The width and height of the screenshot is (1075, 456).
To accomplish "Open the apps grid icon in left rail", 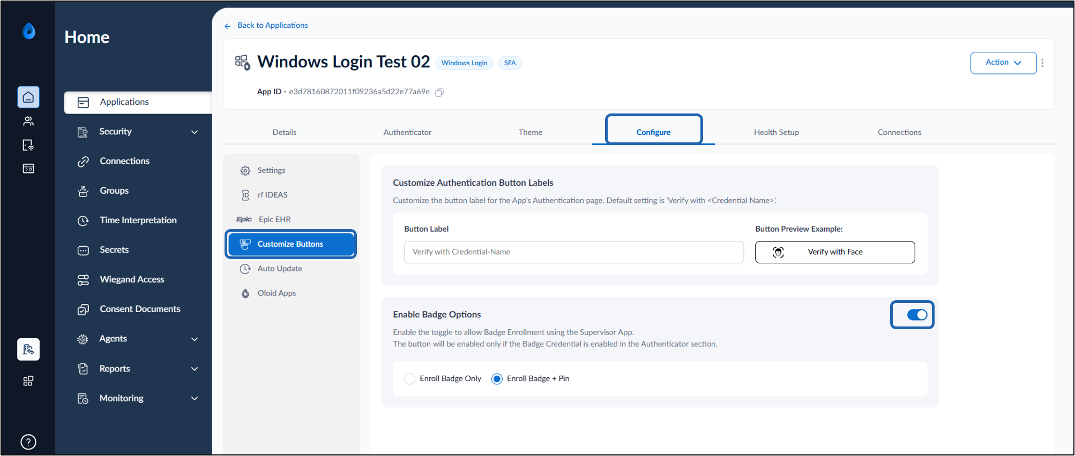I will tap(28, 381).
